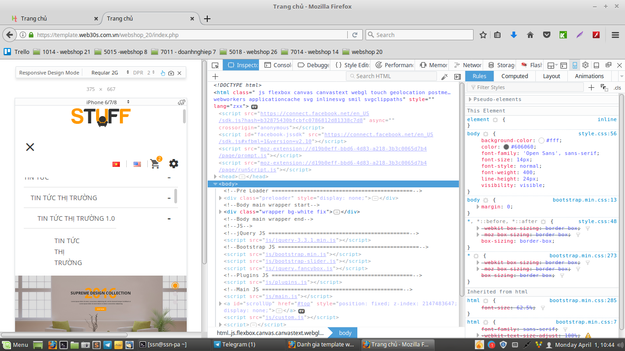Open the Firefox hamburger menu
Viewport: 625px width, 351px height.
click(615, 35)
